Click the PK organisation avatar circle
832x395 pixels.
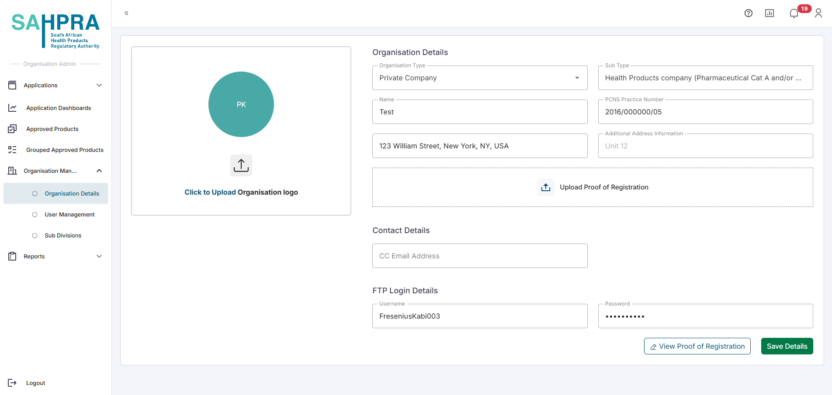tap(241, 104)
